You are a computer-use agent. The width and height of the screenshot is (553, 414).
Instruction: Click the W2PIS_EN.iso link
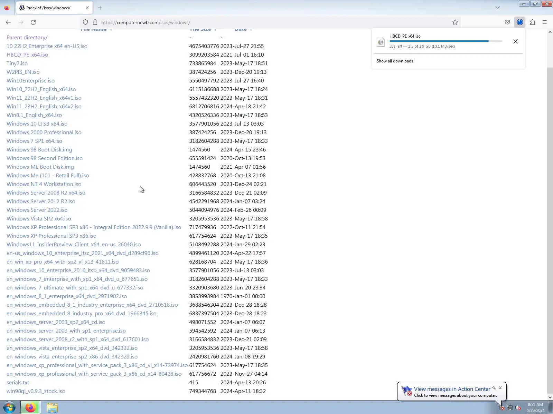[x=23, y=72]
